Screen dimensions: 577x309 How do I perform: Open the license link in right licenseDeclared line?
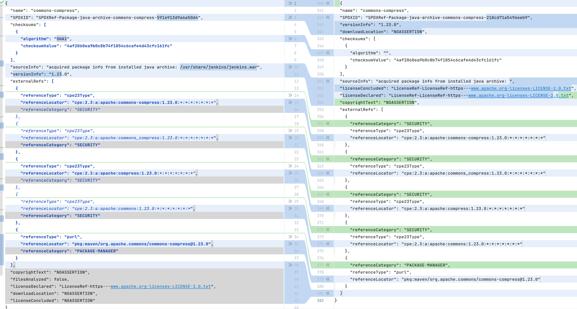point(518,95)
